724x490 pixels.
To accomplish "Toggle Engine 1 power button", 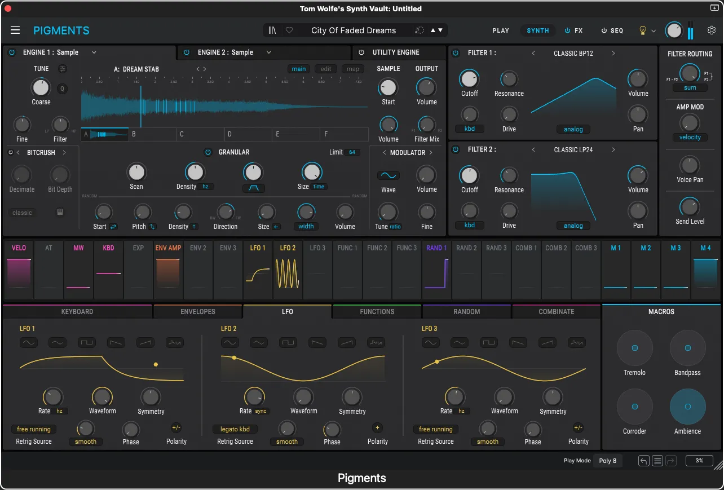I will pyautogui.click(x=12, y=52).
